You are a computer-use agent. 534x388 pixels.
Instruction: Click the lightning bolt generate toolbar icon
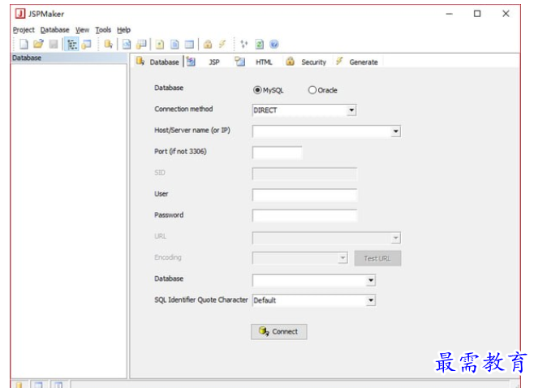pyautogui.click(x=222, y=45)
